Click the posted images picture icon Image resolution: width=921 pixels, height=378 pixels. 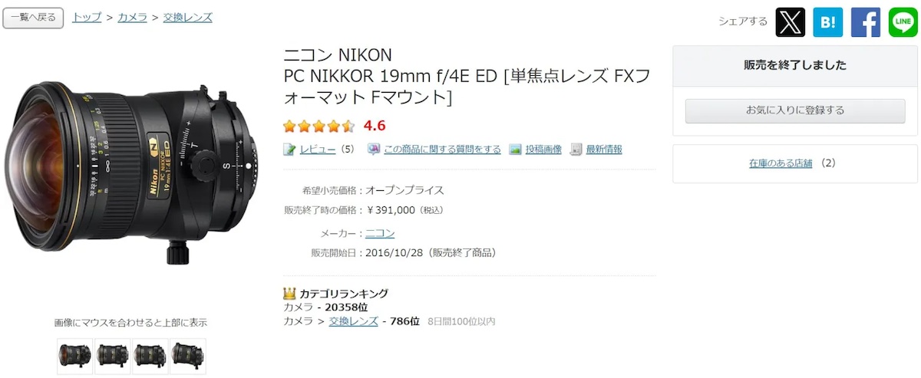pyautogui.click(x=515, y=150)
